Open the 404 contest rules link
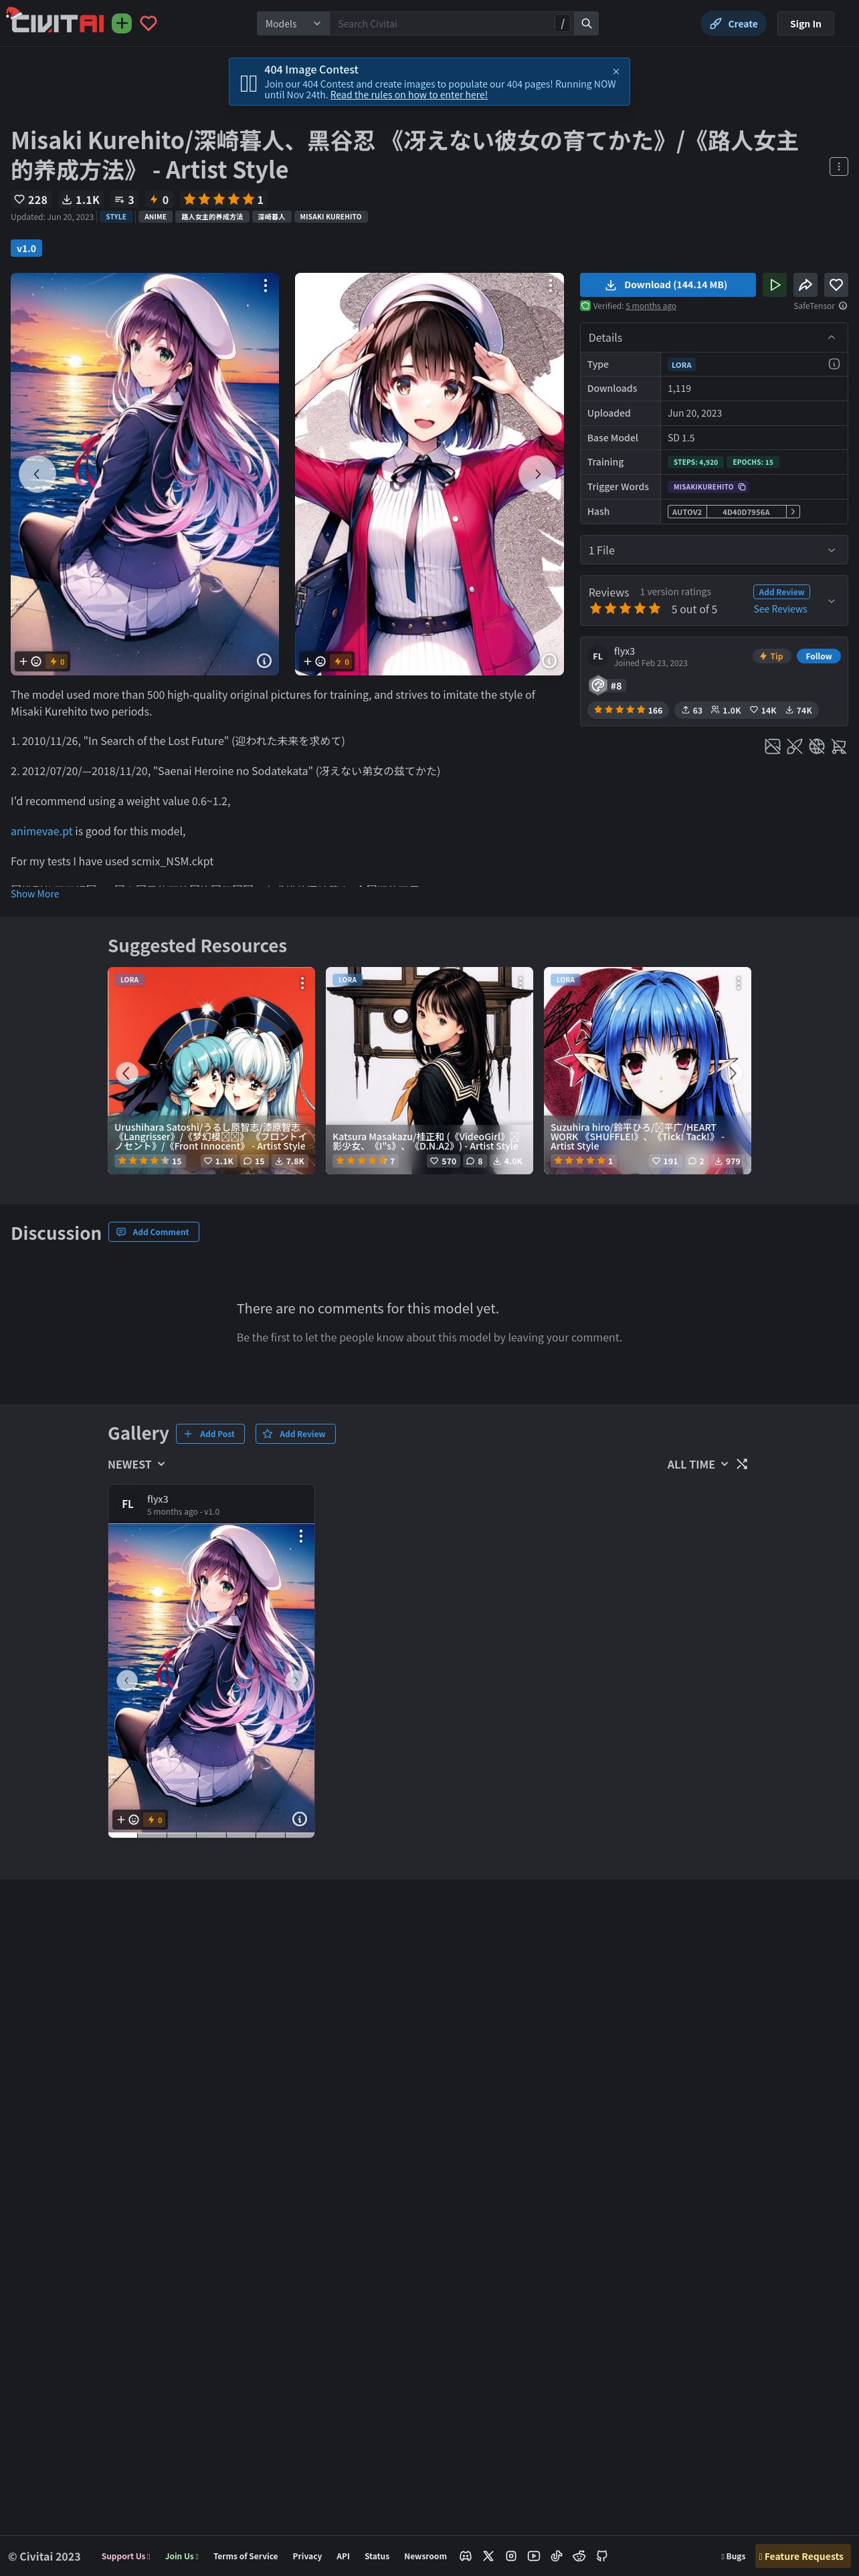 click(409, 95)
